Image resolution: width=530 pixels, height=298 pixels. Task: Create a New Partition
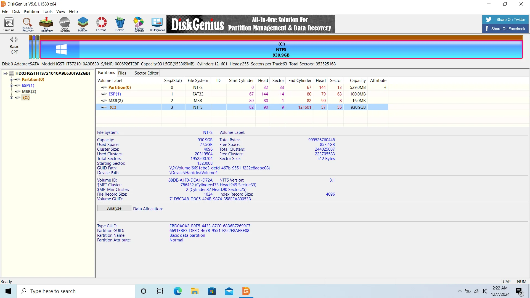point(83,24)
